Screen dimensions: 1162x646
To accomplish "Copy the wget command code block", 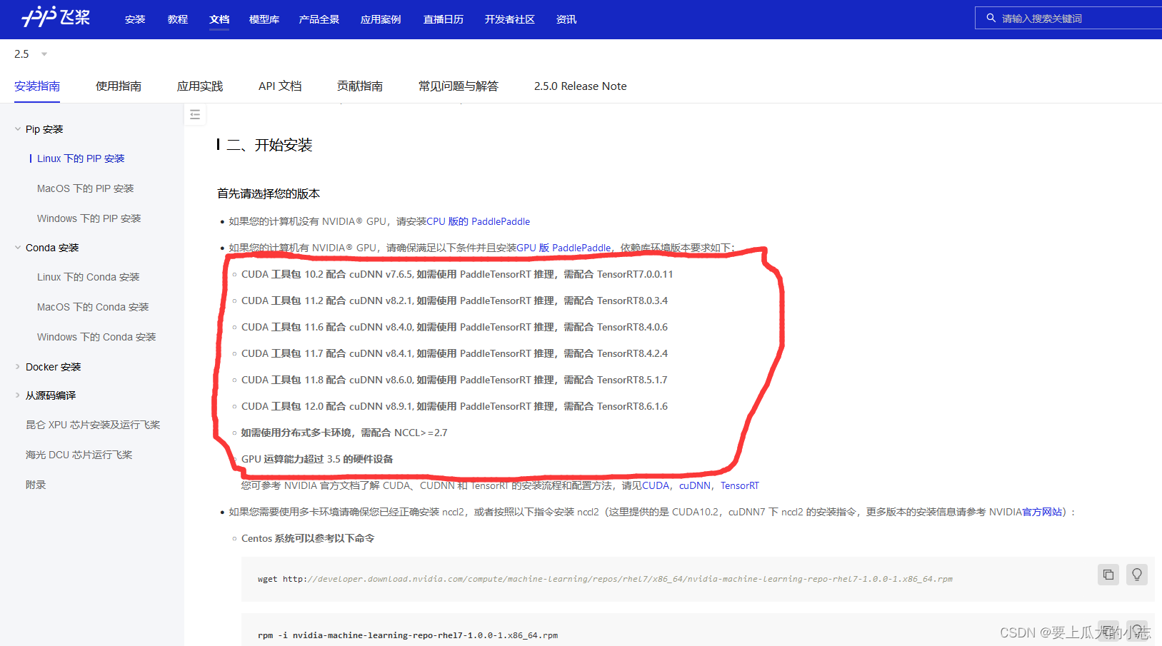I will [1108, 575].
